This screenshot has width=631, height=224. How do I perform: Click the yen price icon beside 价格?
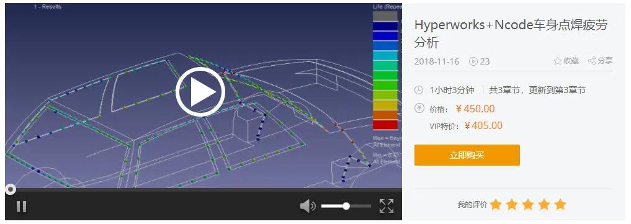click(x=419, y=108)
